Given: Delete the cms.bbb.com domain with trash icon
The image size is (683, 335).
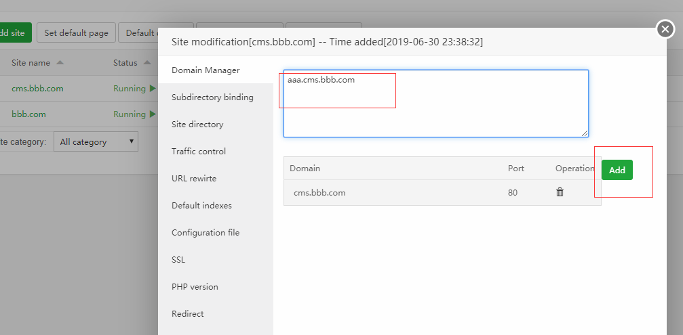Looking at the screenshot, I should [560, 192].
